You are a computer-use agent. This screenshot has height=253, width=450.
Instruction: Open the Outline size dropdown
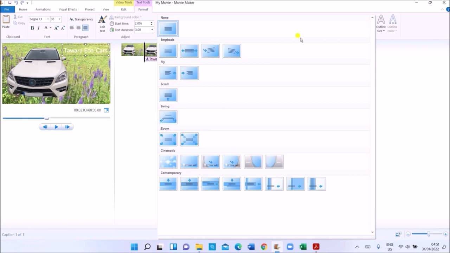[381, 24]
